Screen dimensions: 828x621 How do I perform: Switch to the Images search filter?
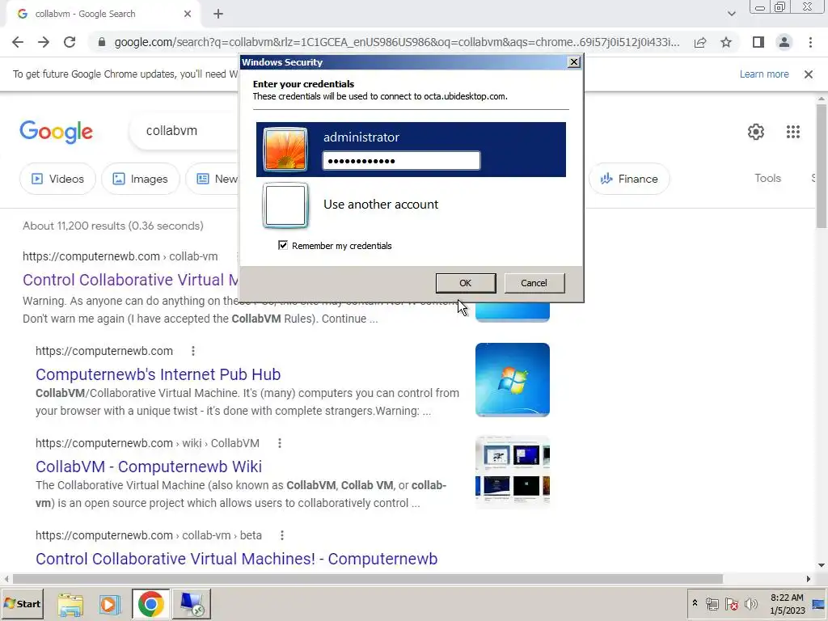[141, 179]
